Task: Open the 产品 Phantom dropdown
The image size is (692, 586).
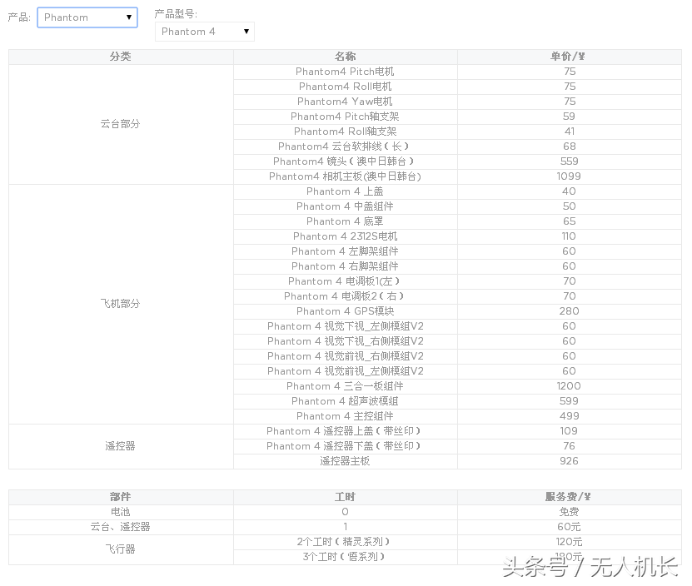Action: click(87, 17)
